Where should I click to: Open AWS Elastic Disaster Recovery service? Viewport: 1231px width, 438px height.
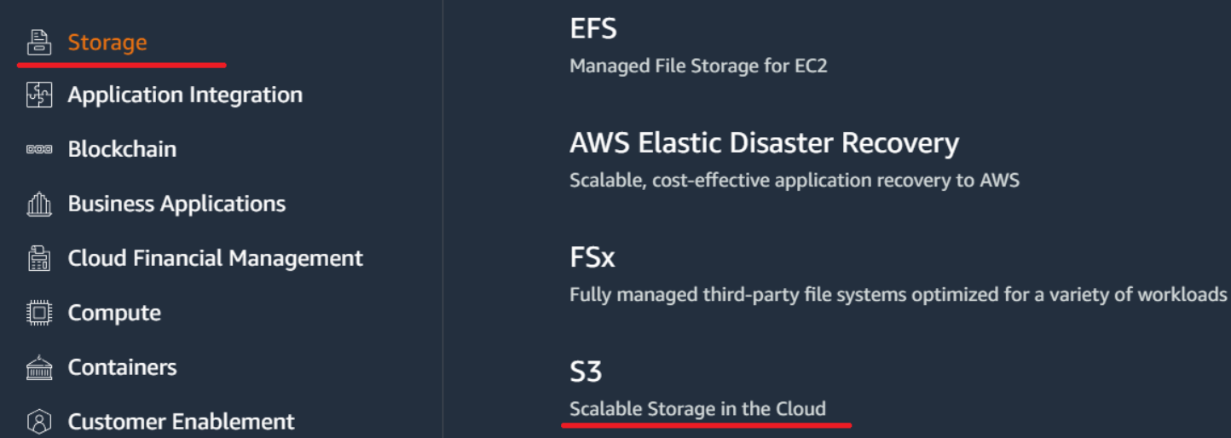[x=764, y=143]
